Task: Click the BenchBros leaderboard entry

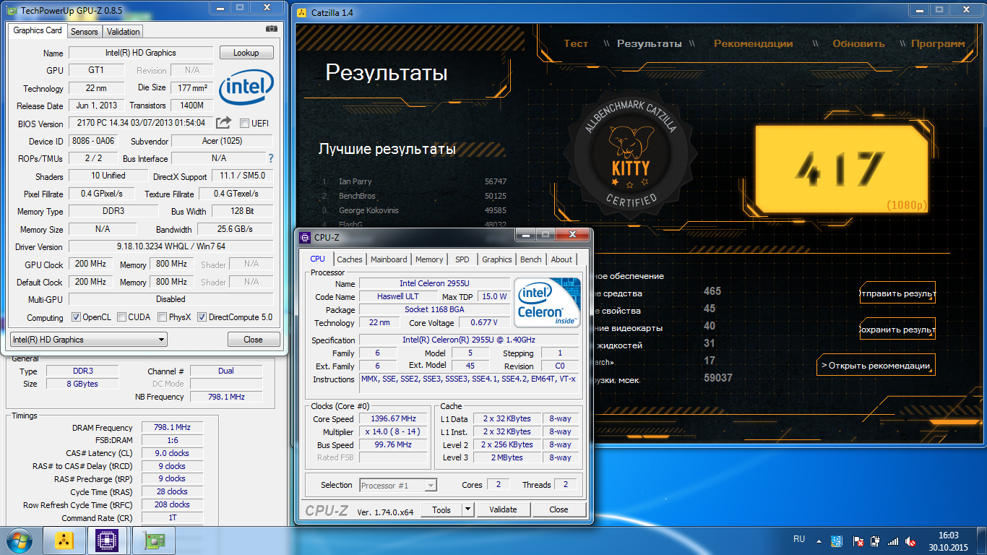Action: coord(413,196)
